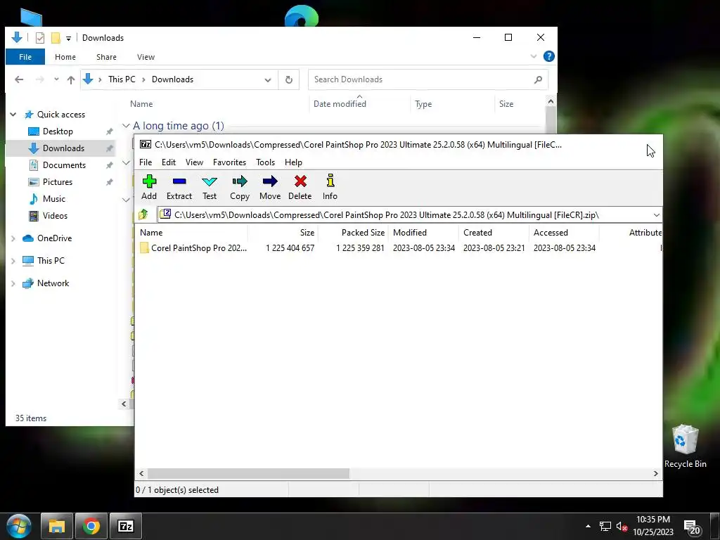720x540 pixels.
Task: Open the Home ribbon tab in Explorer
Action: [65, 57]
